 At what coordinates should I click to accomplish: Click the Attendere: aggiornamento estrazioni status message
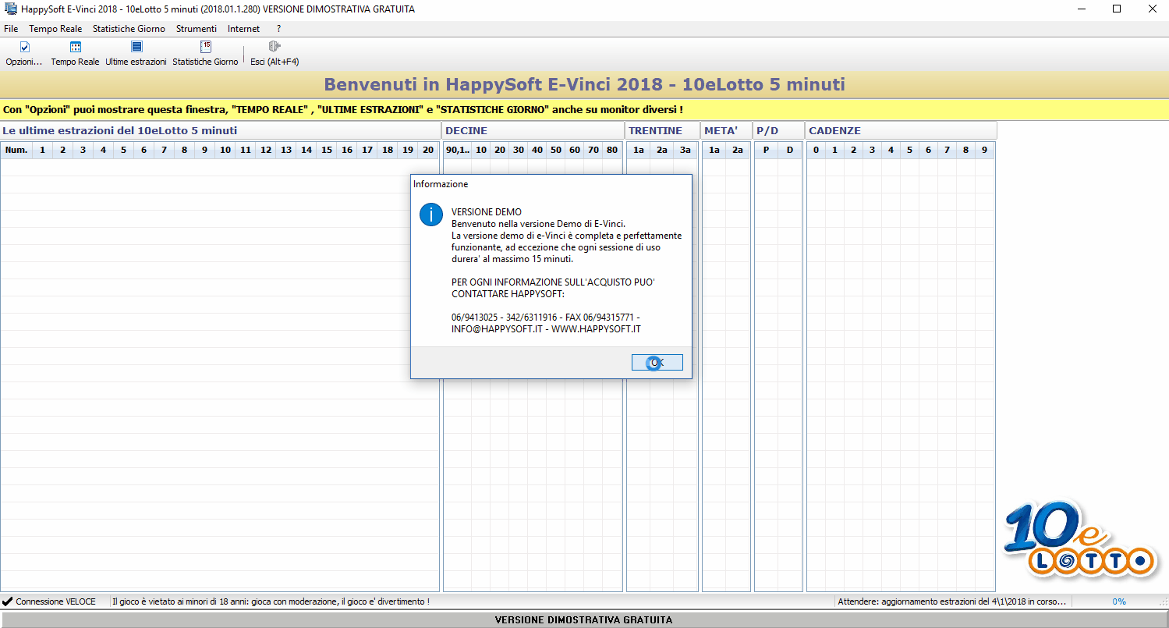(952, 601)
